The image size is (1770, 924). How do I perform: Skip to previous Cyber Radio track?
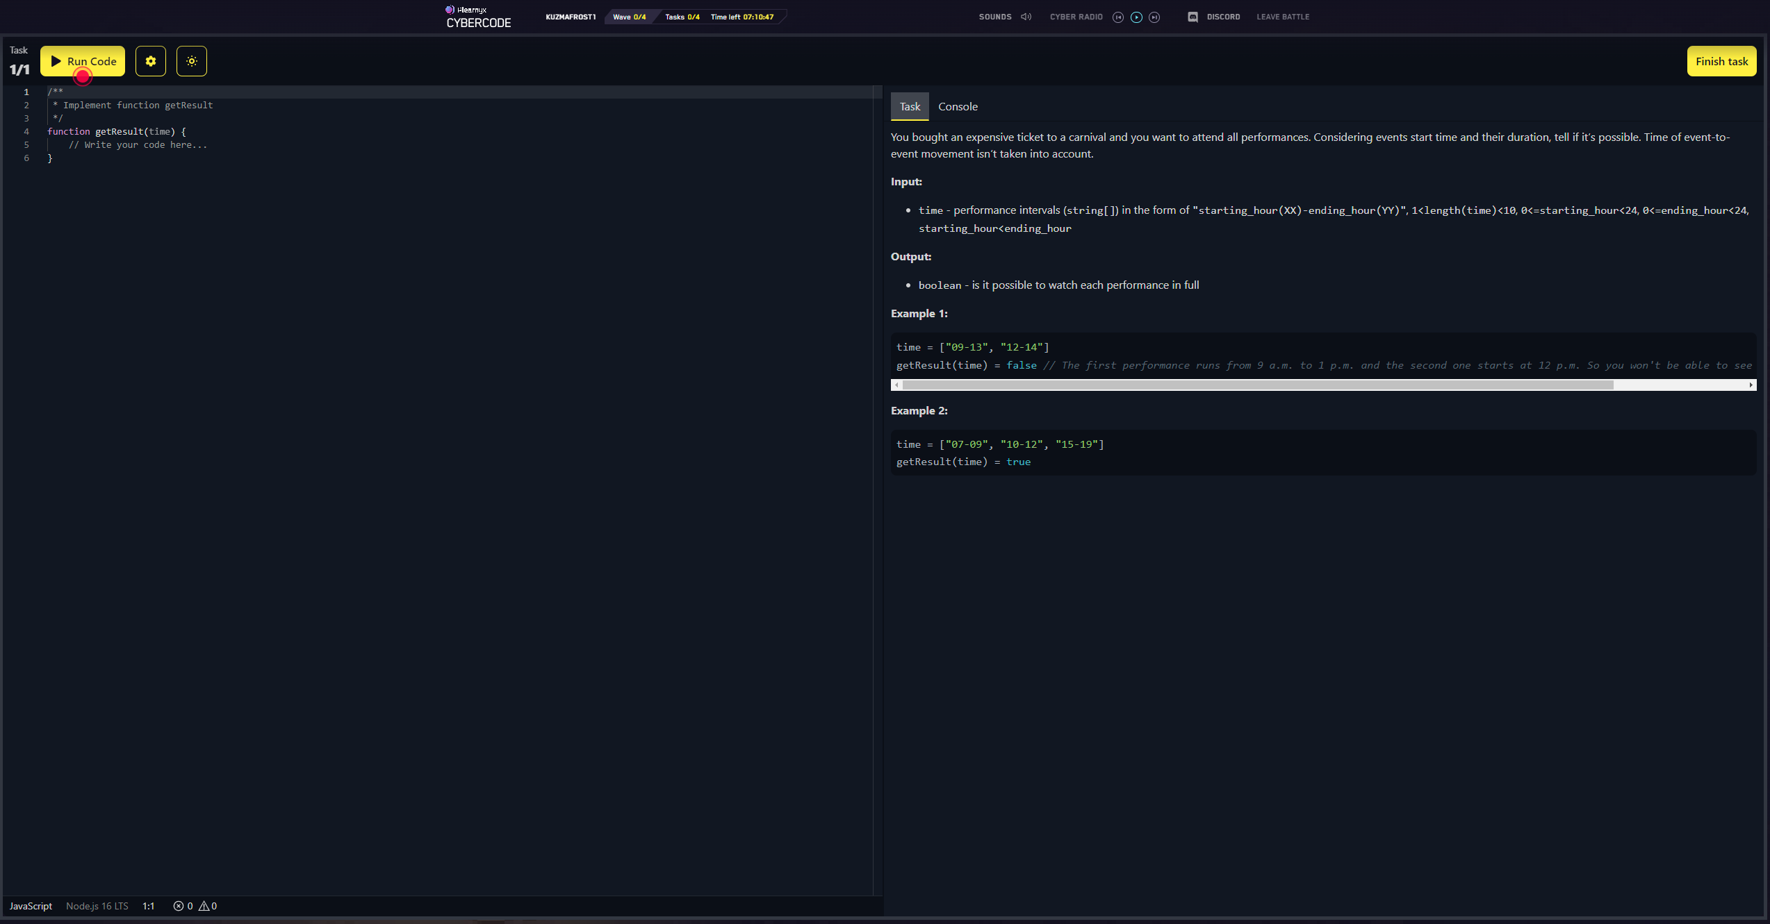1118,17
